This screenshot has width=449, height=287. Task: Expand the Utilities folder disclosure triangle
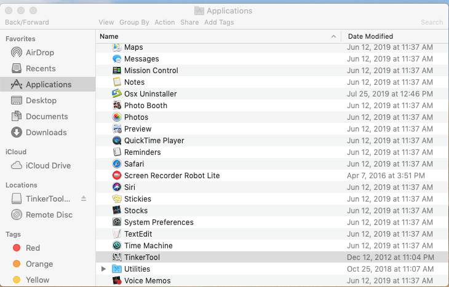(x=104, y=269)
